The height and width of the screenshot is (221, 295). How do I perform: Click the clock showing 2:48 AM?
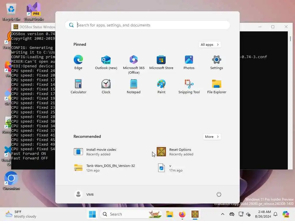coord(263,214)
